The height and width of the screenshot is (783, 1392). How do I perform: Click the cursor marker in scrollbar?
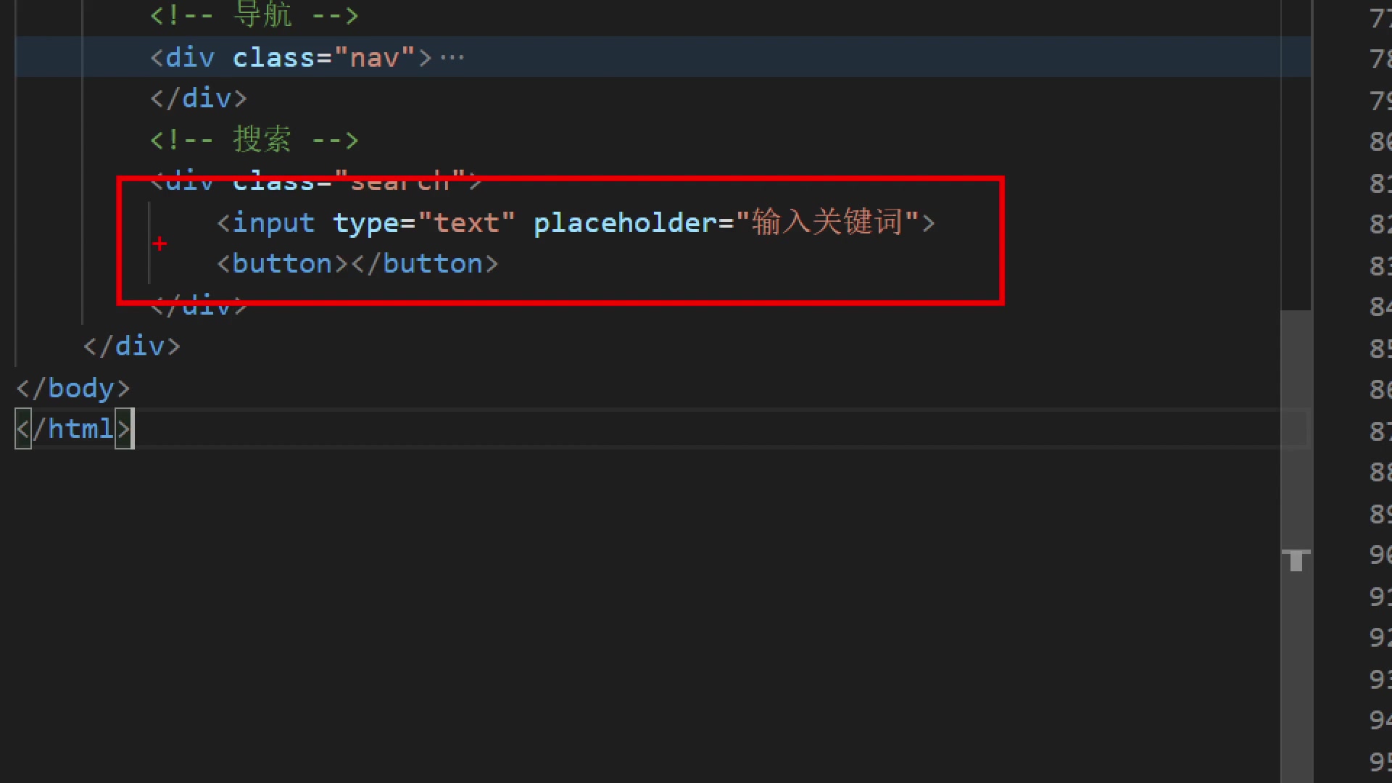coord(1296,560)
